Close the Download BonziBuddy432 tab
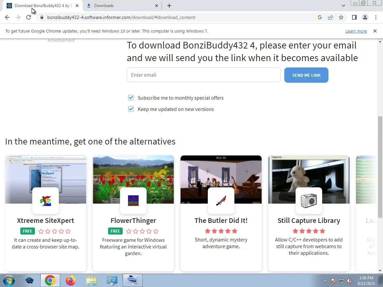 pos(77,6)
